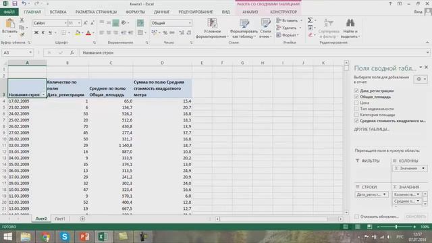432x243 pixels.
Task: Click Decrease Font Size icon
Action: click(92, 23)
